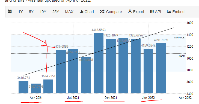Click the bar labeled 4018.0868
199x104 pixels.
click(86, 75)
